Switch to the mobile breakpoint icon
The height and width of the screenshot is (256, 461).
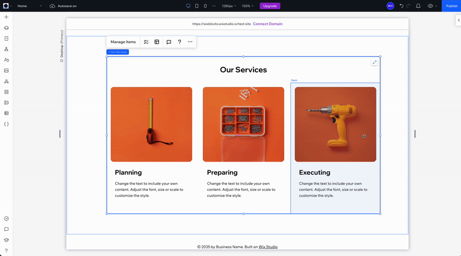tap(205, 6)
